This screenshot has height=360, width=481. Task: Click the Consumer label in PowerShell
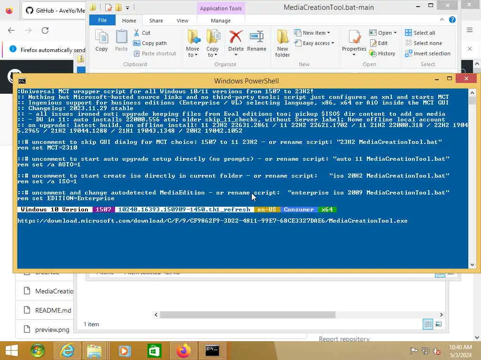pyautogui.click(x=299, y=210)
